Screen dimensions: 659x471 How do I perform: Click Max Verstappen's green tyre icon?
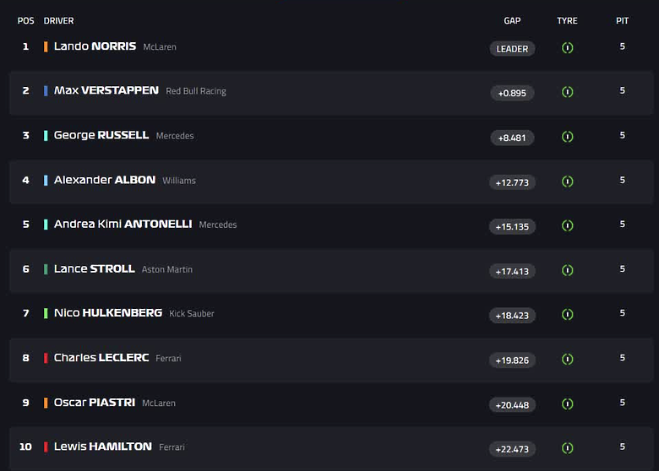click(568, 92)
